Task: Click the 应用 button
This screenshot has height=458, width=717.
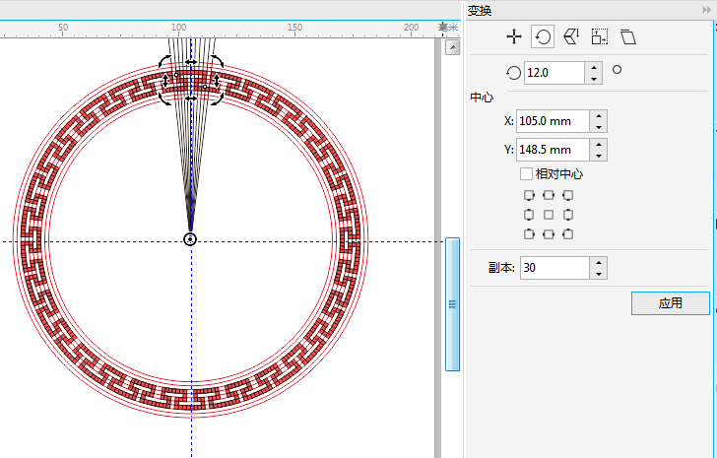Action: click(670, 303)
